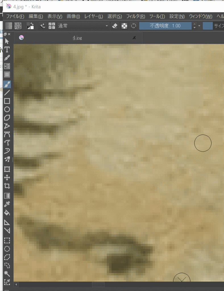Click the サイズ brush size slider
Viewport: 224px width, 291px height.
pos(213,26)
